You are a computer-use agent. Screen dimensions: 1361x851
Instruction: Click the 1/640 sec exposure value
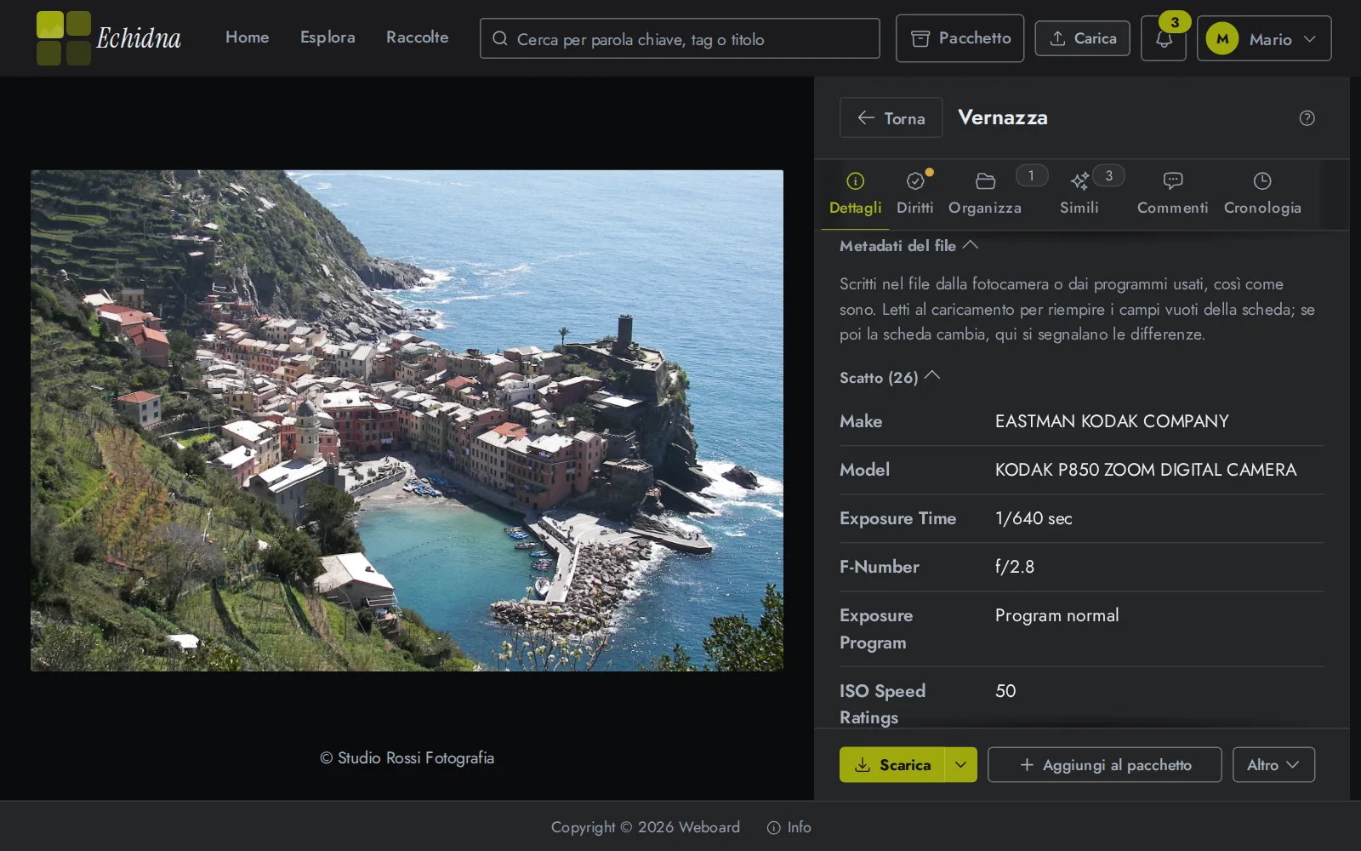[1034, 518]
